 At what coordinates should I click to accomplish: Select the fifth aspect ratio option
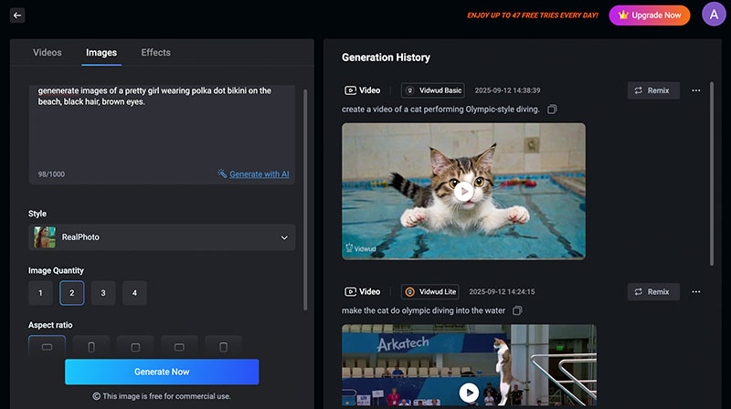pos(223,347)
